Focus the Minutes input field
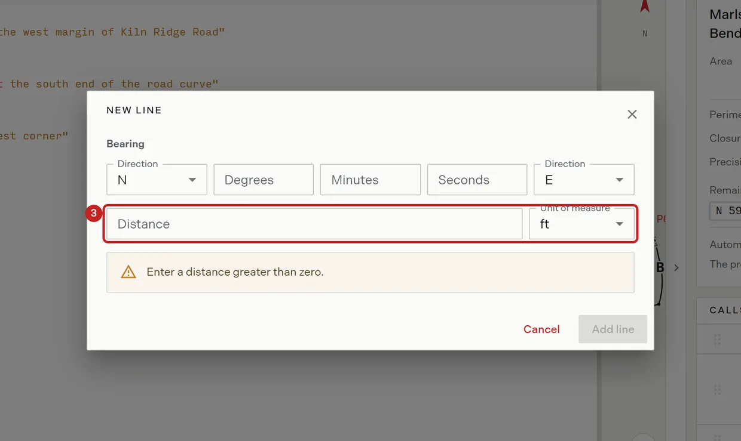The height and width of the screenshot is (441, 741). [x=370, y=180]
